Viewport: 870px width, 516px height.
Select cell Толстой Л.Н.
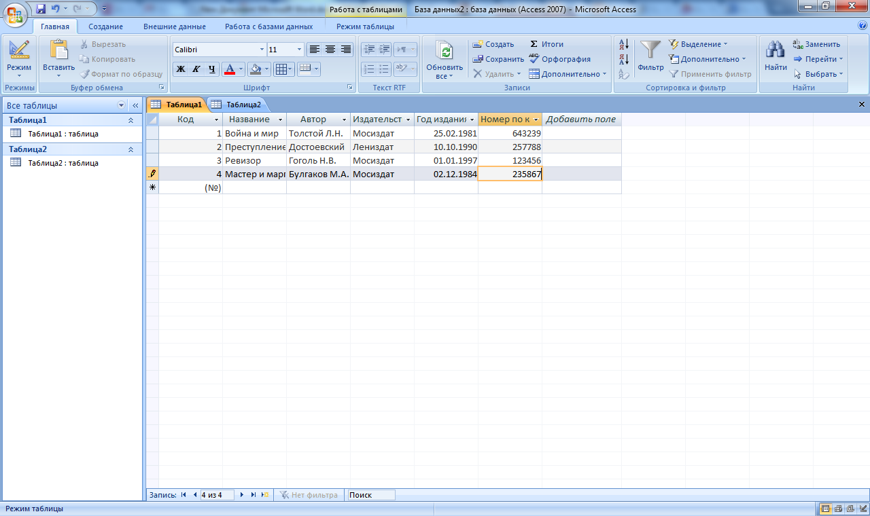coord(318,133)
